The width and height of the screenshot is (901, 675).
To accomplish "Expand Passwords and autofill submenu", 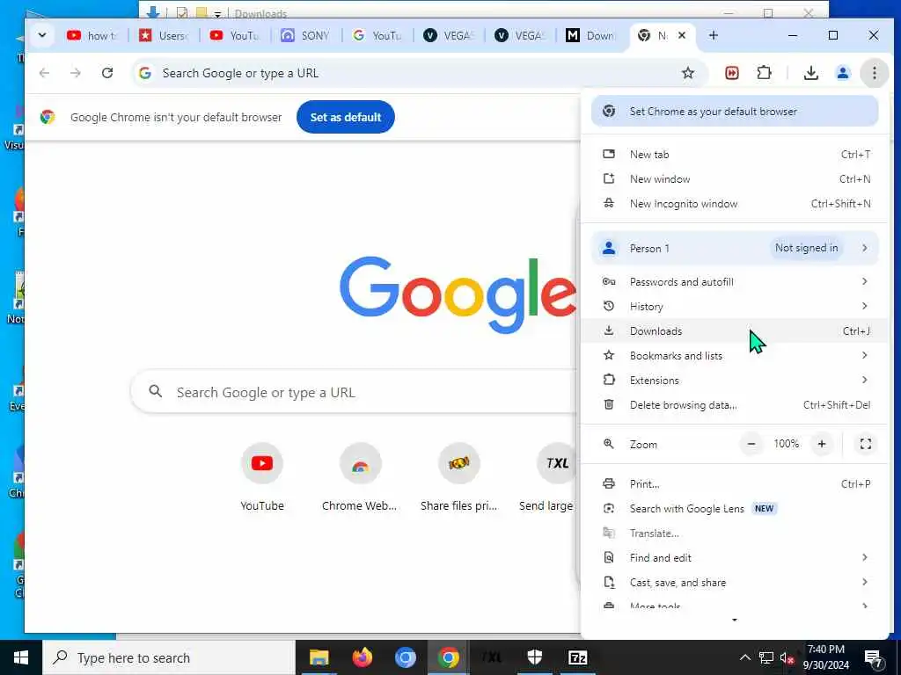I will point(735,282).
